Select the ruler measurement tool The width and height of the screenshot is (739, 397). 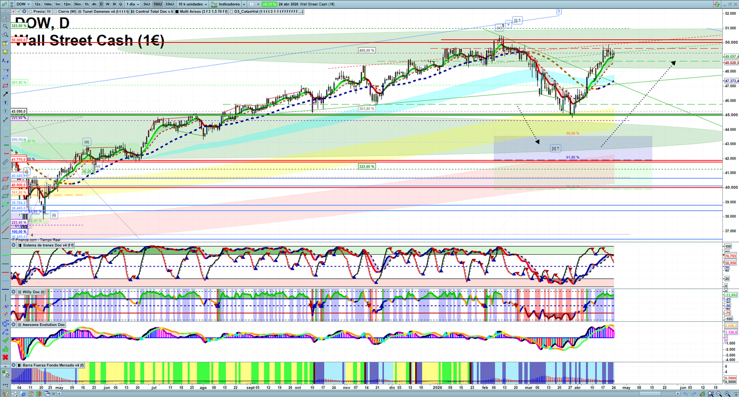pos(5,162)
